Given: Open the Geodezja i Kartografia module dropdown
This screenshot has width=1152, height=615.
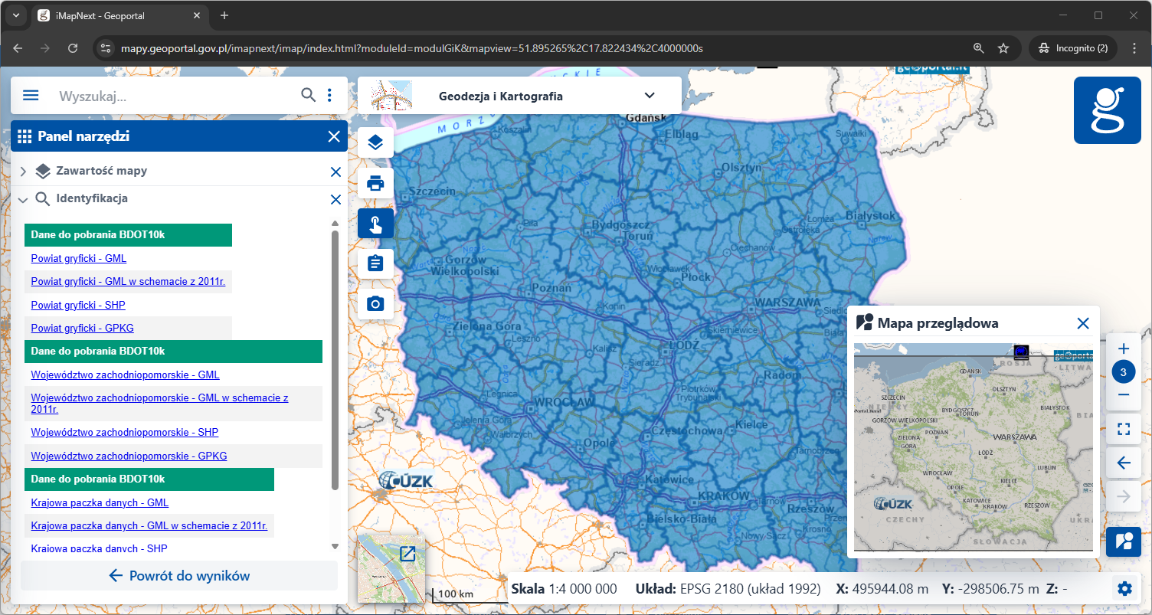Looking at the screenshot, I should coord(649,95).
